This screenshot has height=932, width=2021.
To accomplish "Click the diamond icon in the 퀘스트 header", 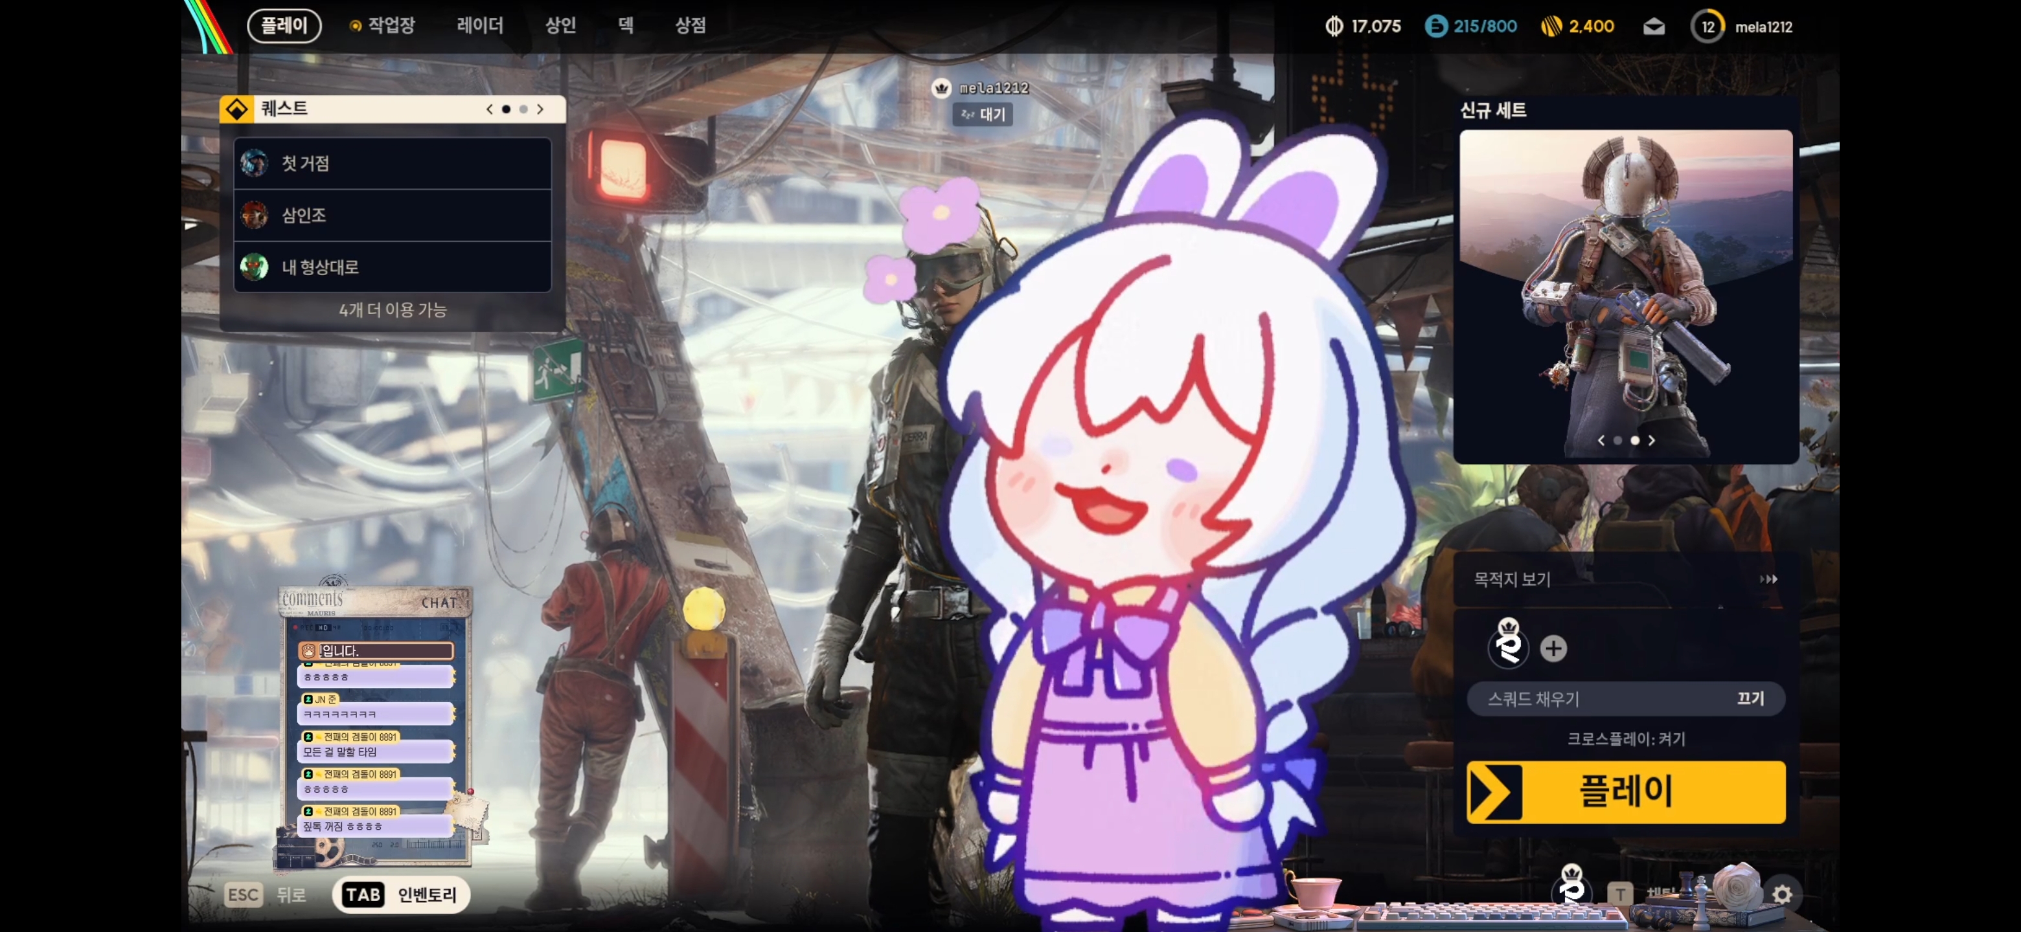I will 236,109.
